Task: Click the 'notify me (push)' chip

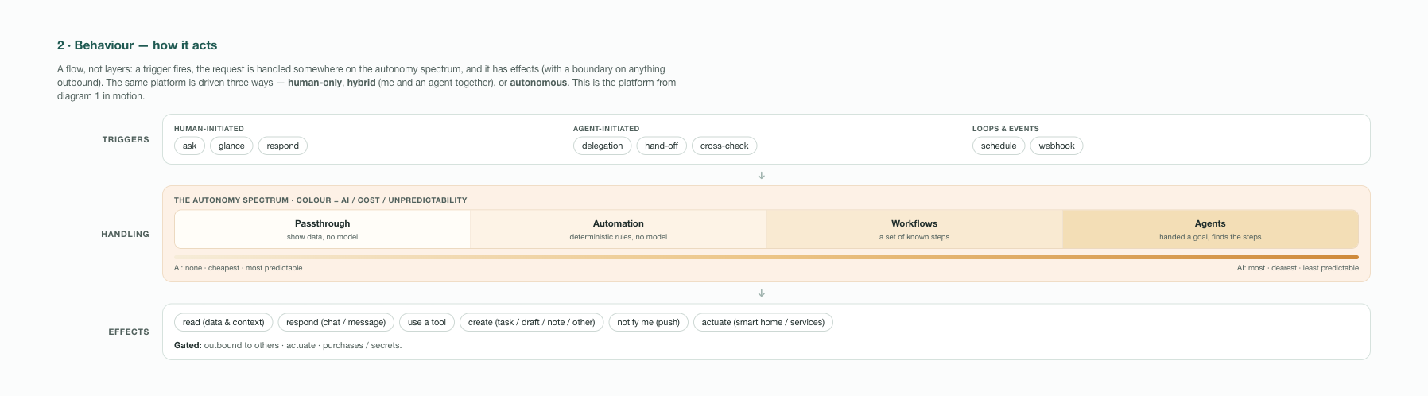Action: tap(648, 322)
